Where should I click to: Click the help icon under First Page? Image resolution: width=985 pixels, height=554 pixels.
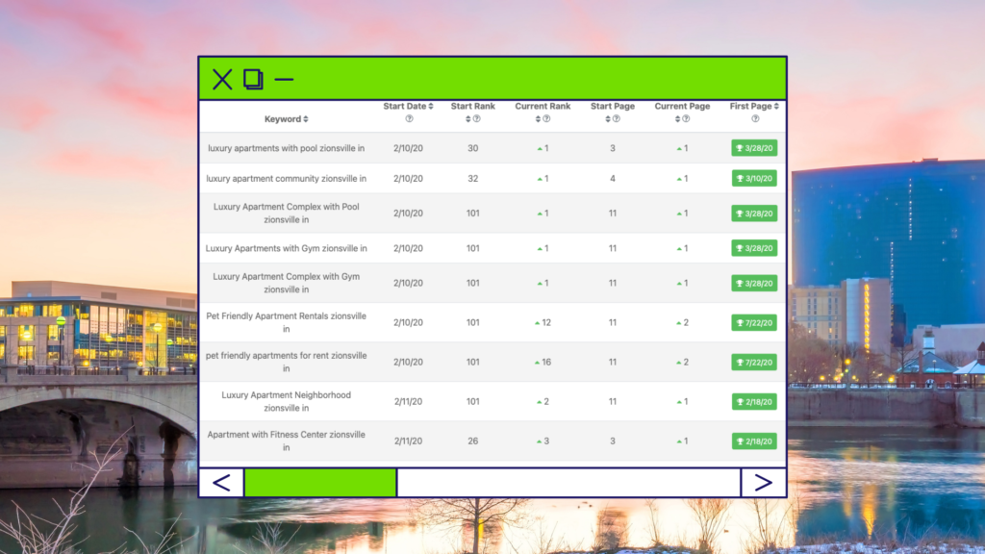[x=755, y=119]
